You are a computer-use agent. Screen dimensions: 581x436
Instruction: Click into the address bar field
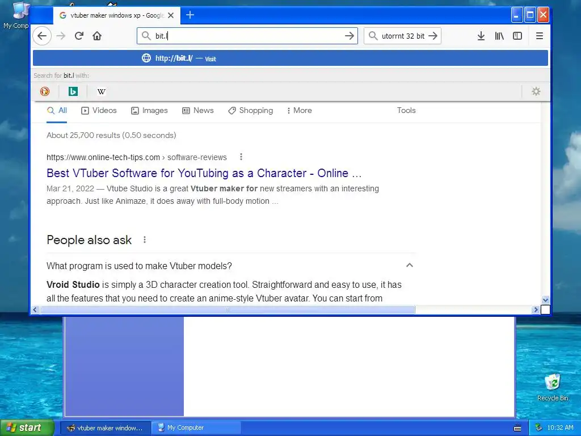point(247,36)
